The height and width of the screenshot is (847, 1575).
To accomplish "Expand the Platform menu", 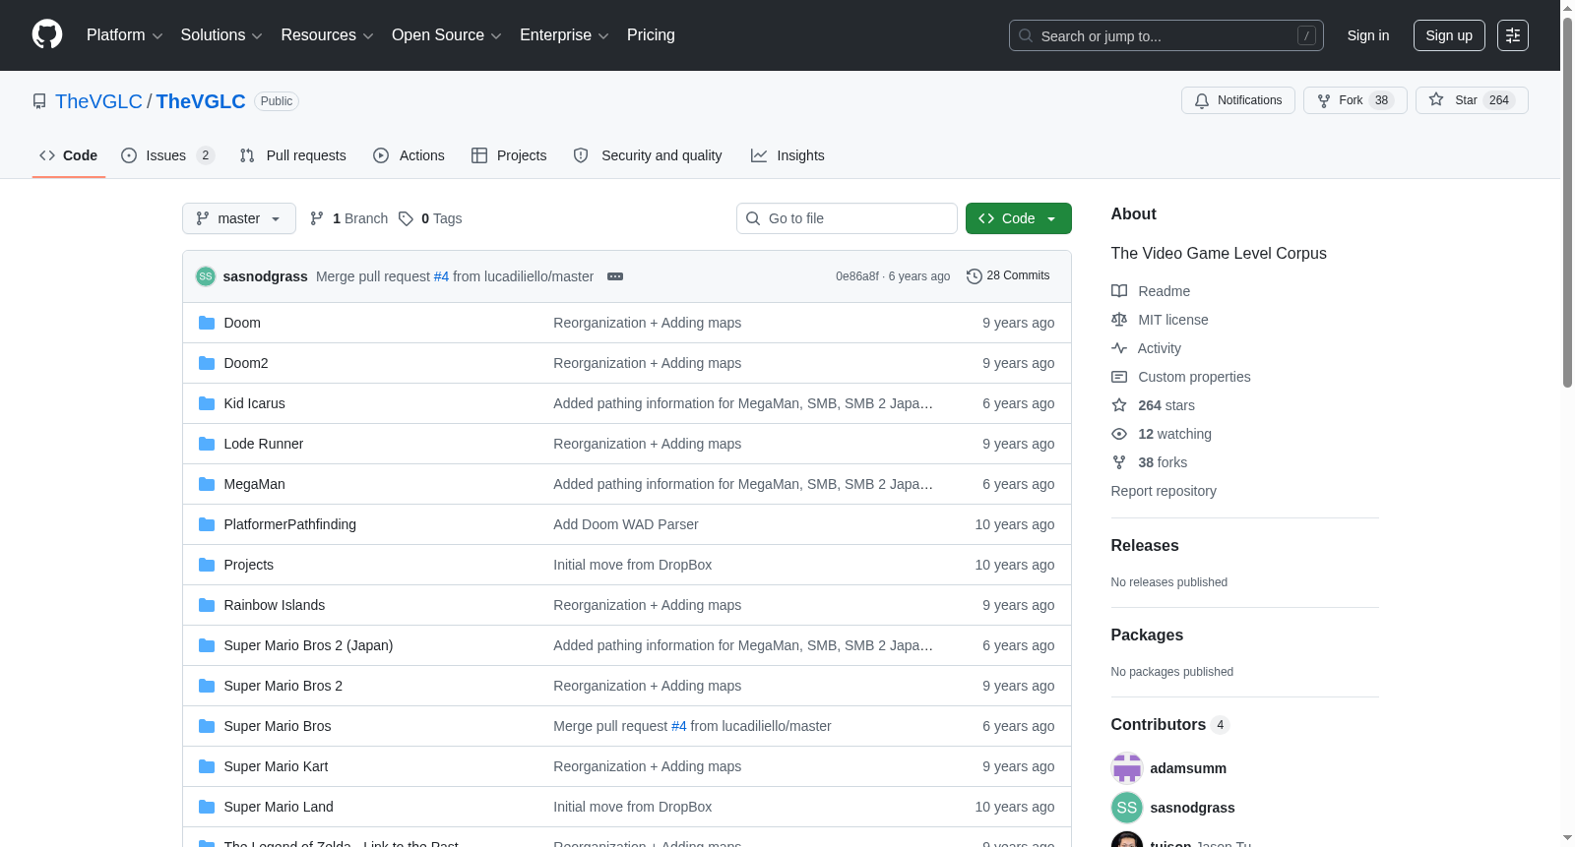I will pos(125,35).
